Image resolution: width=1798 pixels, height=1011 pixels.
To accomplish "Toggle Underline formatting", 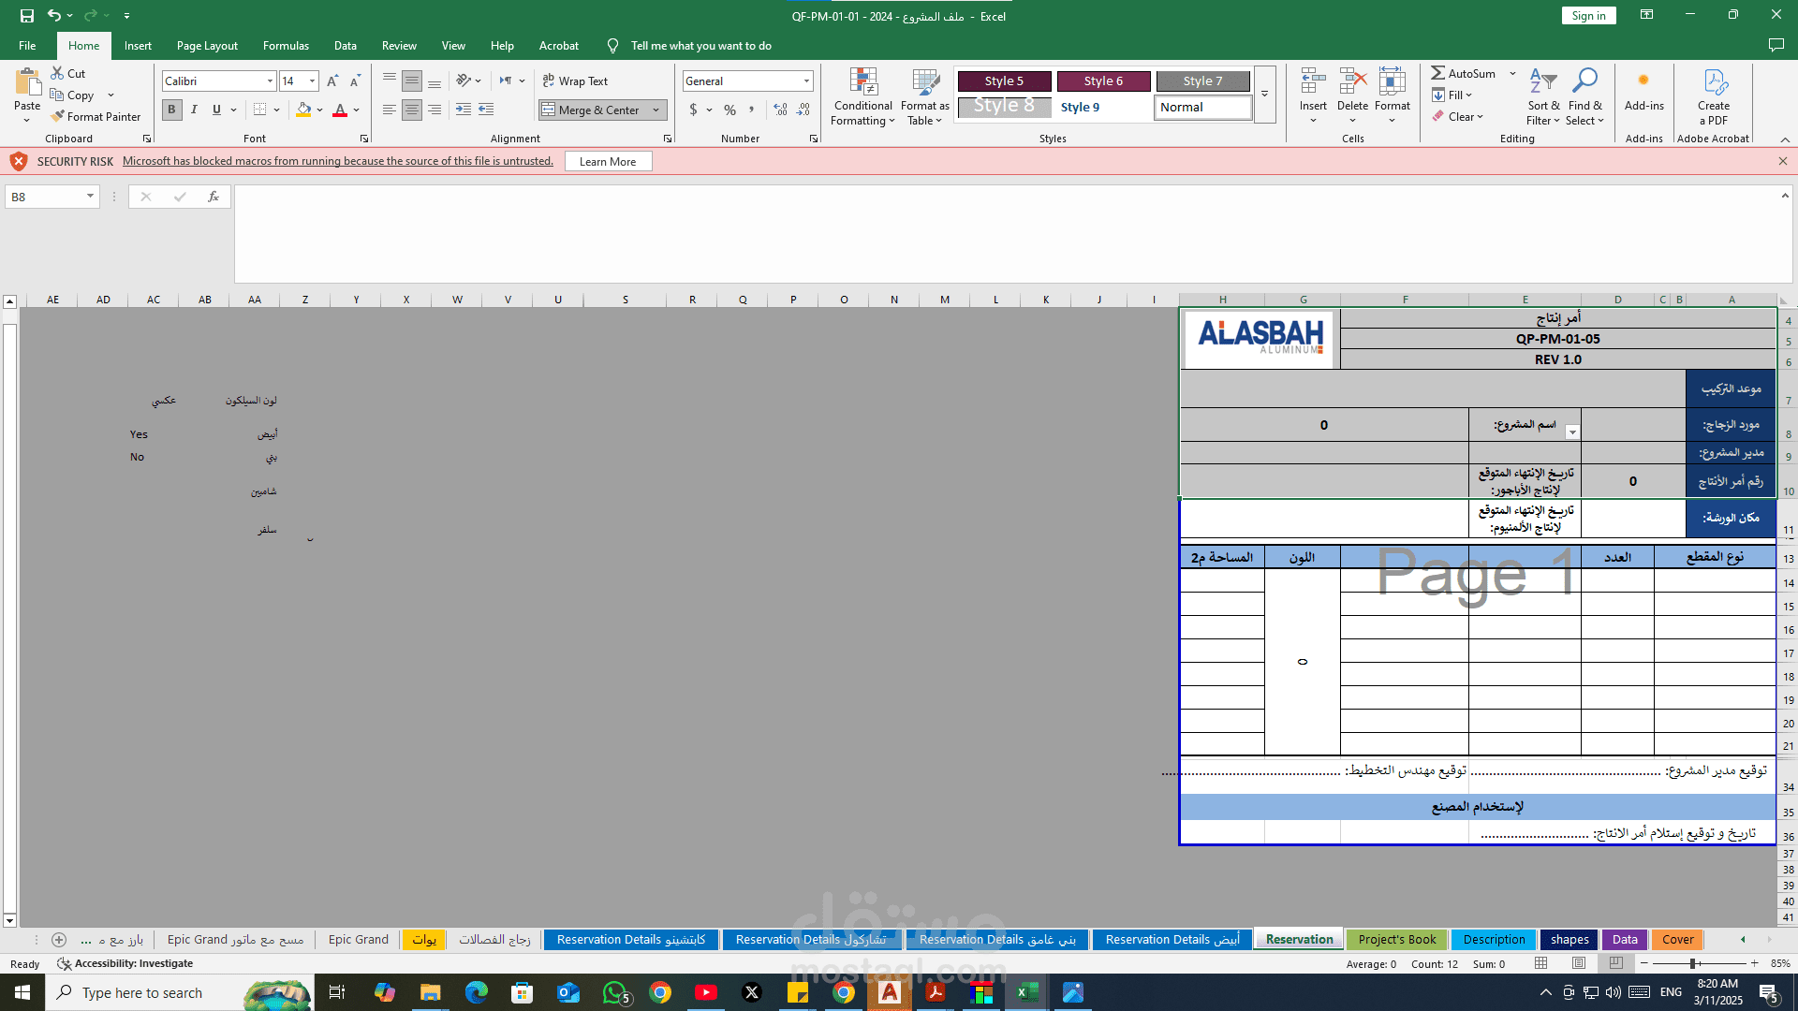I will tap(216, 110).
